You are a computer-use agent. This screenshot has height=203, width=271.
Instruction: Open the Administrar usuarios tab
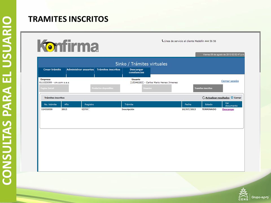80,72
